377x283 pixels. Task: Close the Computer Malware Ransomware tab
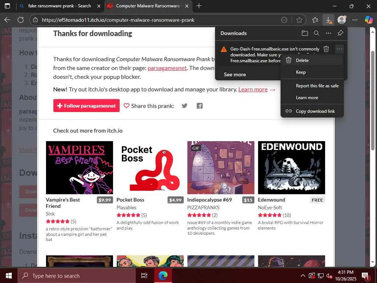click(187, 6)
